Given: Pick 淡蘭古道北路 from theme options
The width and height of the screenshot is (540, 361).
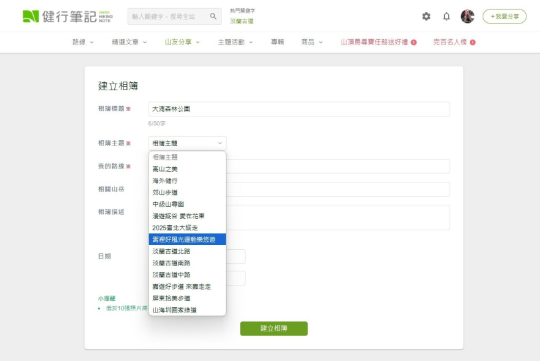Looking at the screenshot, I should click(x=171, y=251).
